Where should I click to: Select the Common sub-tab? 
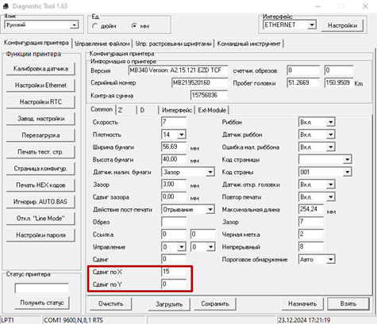pyautogui.click(x=102, y=109)
